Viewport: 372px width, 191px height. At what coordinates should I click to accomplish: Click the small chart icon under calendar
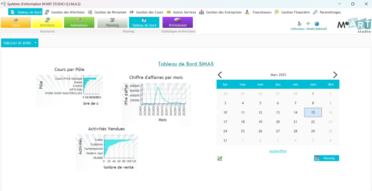pos(220,159)
